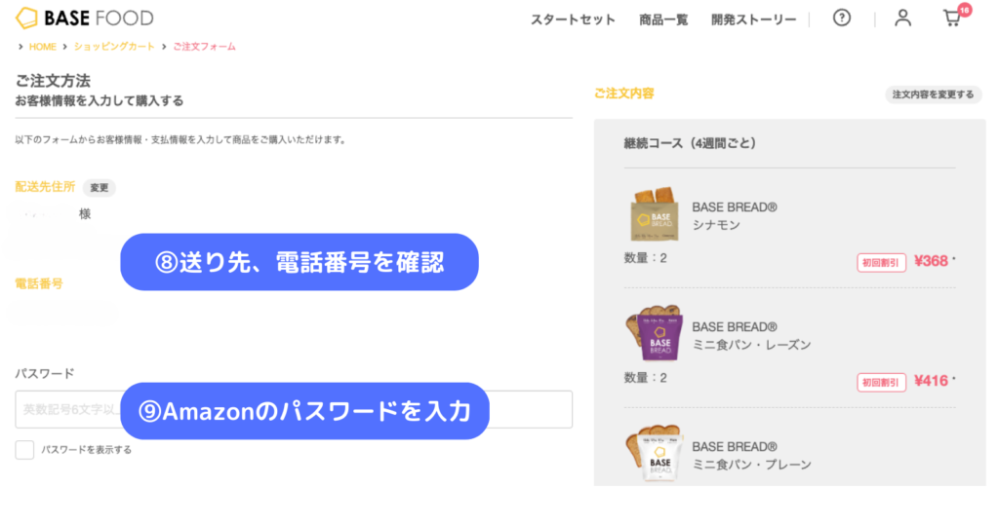This screenshot has height=524, width=999.
Task: Select the cinnamon BASE BREAD product image
Action: point(655,214)
